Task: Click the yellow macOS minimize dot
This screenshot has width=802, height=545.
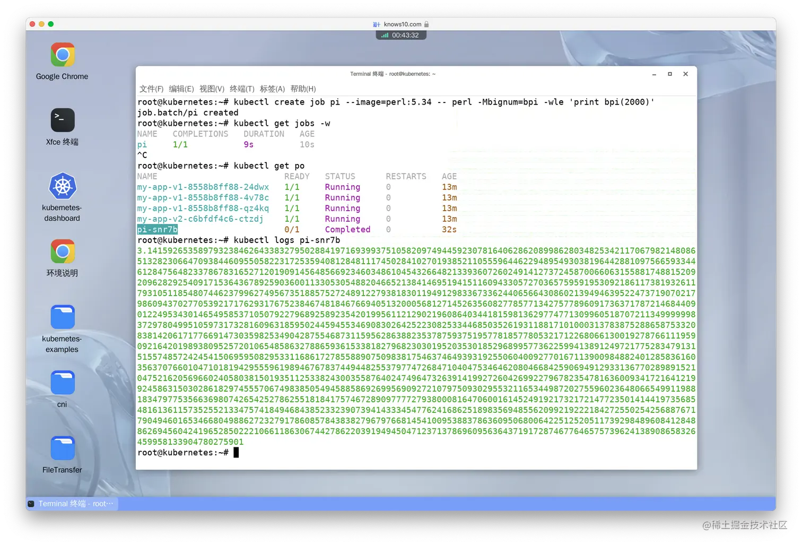Action: pos(41,24)
